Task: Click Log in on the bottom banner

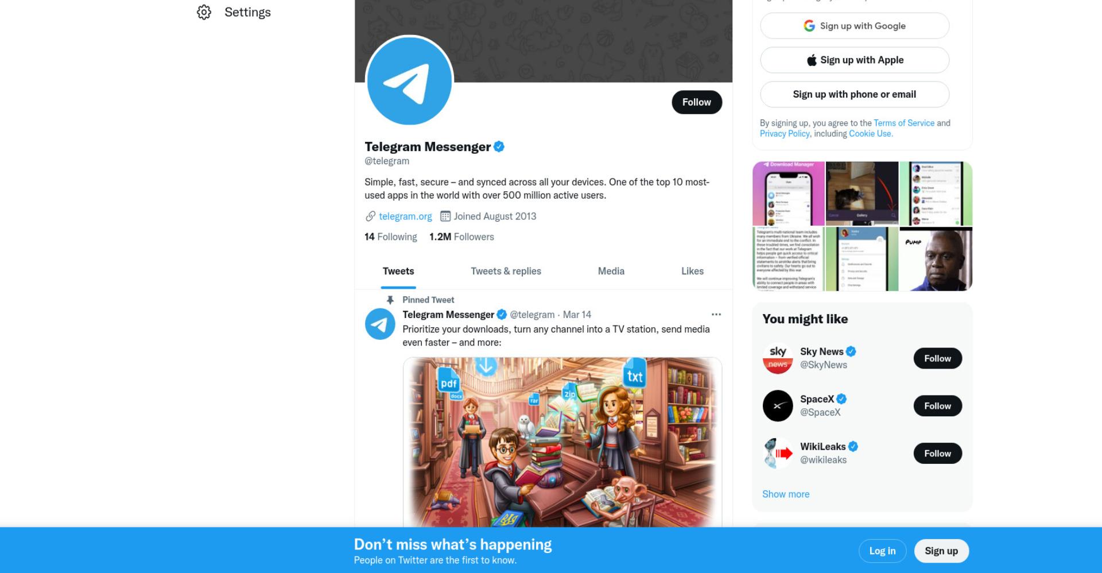Action: (x=882, y=551)
